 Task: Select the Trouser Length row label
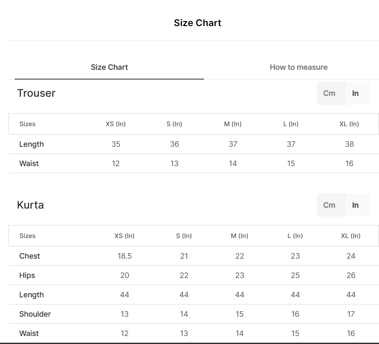[32, 144]
